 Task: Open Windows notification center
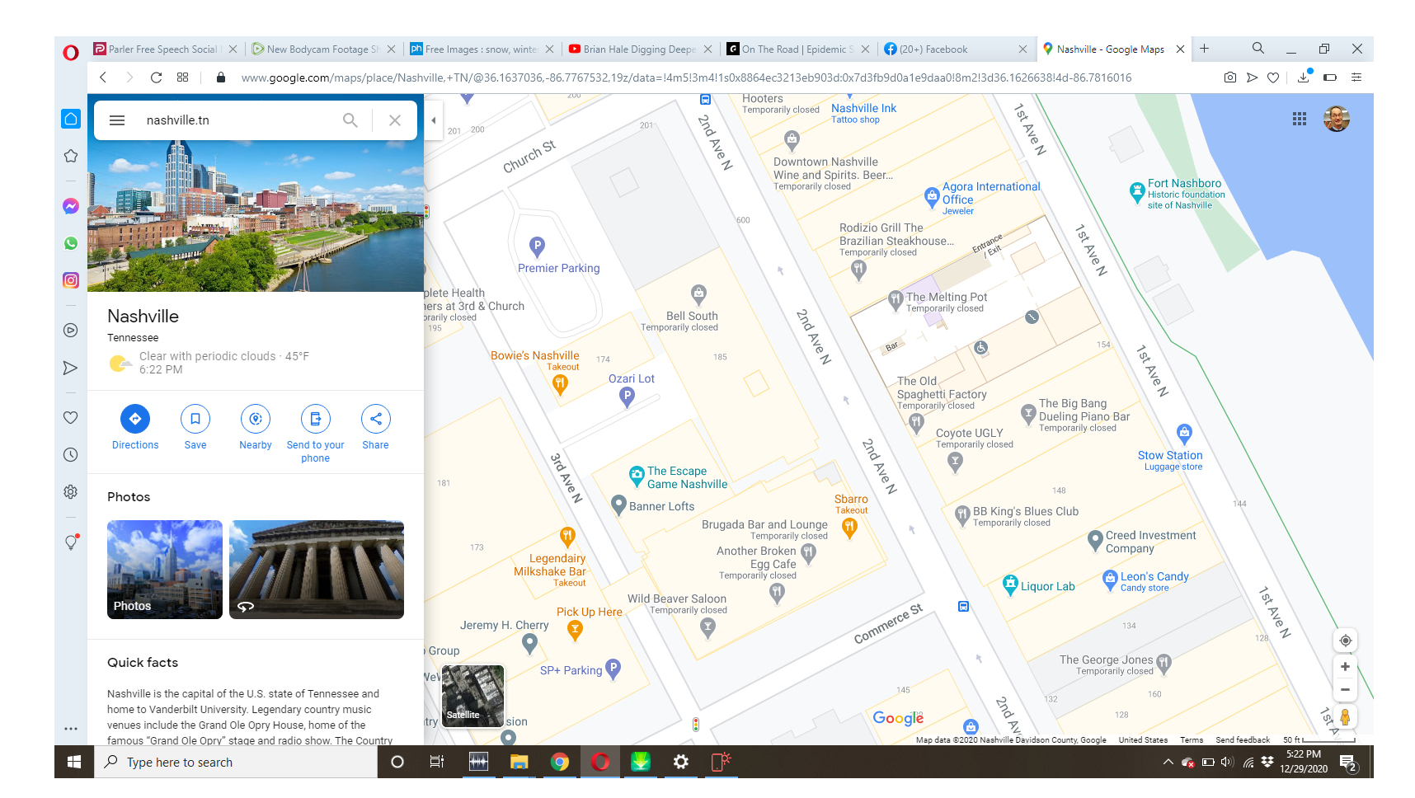tap(1348, 763)
